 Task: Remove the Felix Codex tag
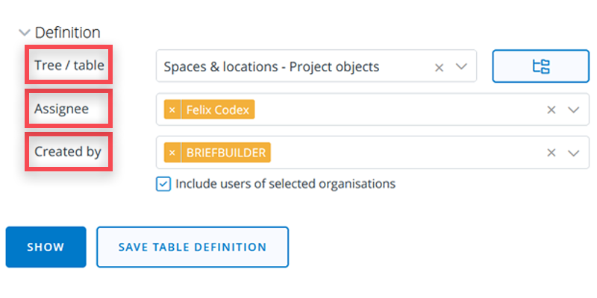172,110
